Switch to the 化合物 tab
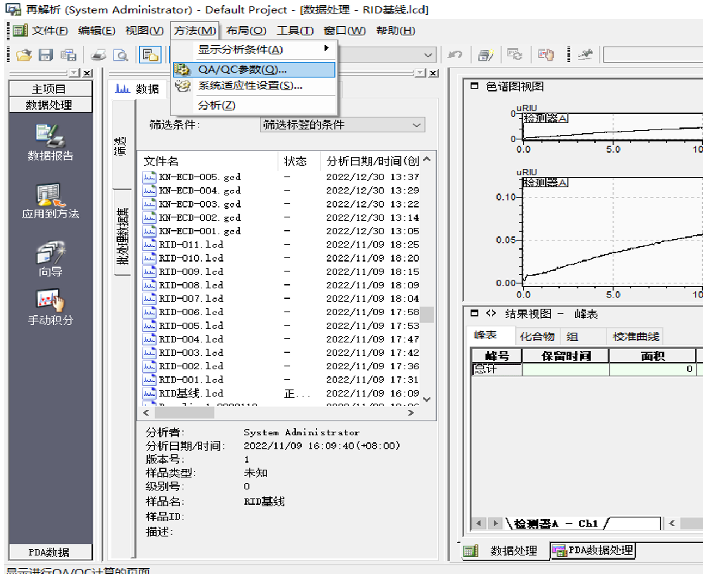706x577 pixels. 537,336
